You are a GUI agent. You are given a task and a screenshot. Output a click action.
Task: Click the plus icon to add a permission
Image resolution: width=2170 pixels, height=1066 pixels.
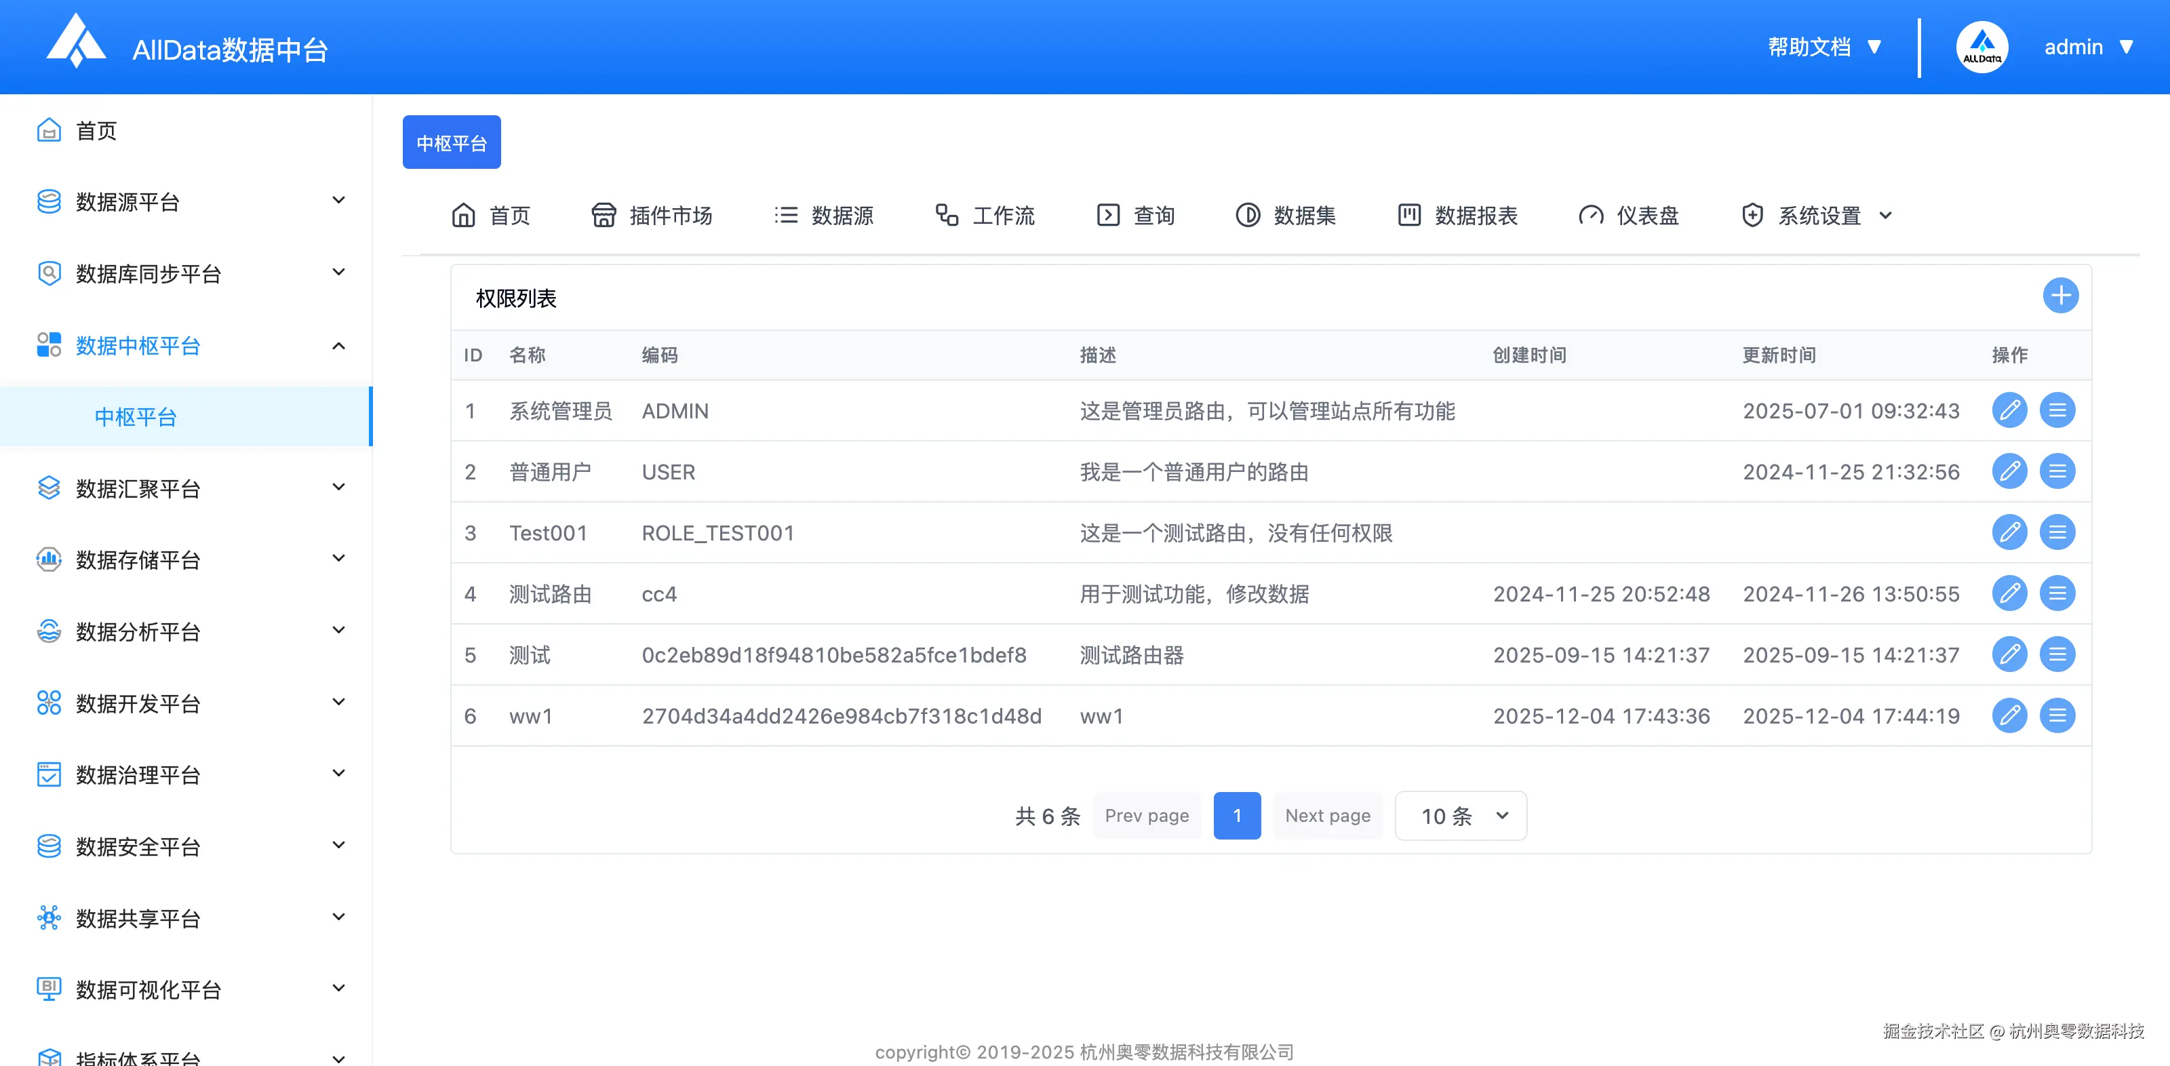(x=2061, y=296)
